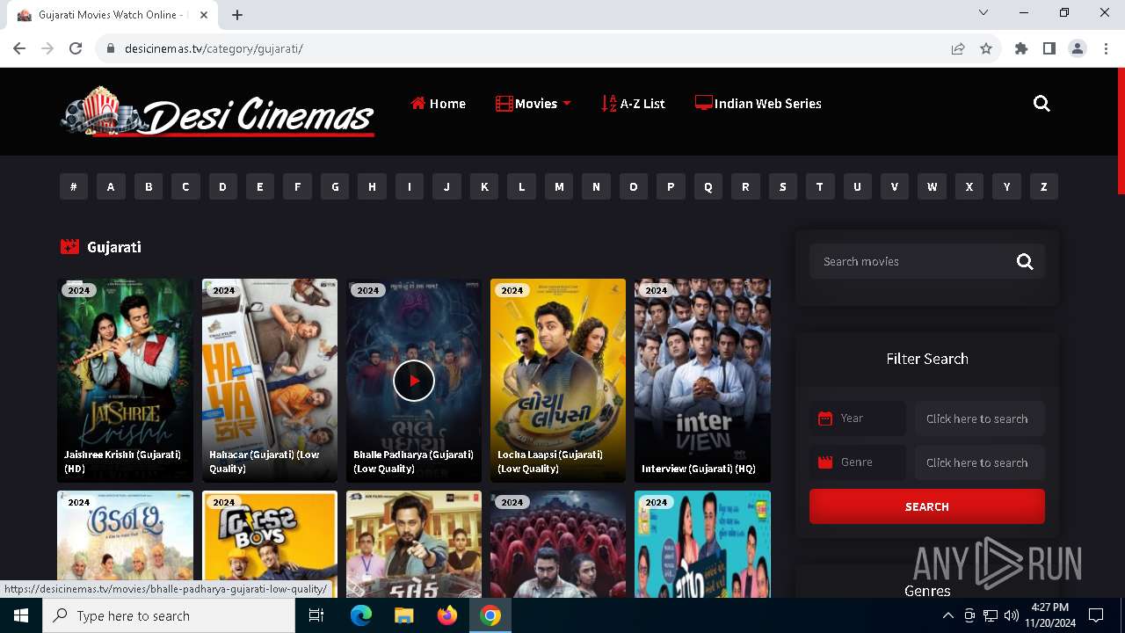This screenshot has width=1125, height=633.
Task: Open Hahacar (Gujarati) movie poster
Action: pyautogui.click(x=270, y=380)
